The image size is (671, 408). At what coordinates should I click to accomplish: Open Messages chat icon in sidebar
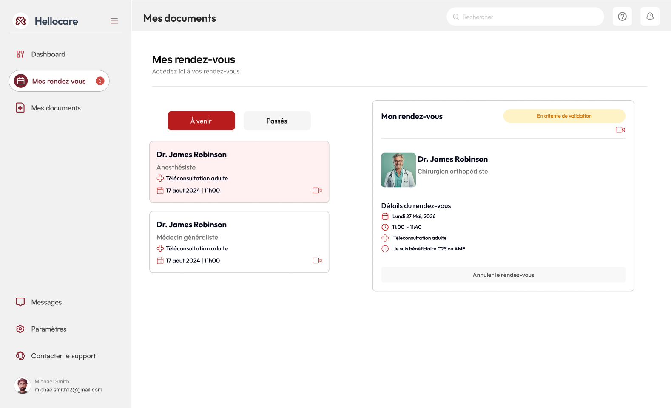[20, 302]
